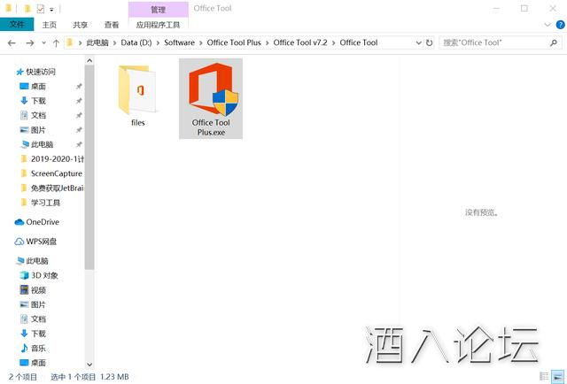Open the recent locations dropdown arrow
The width and height of the screenshot is (567, 384).
click(43, 43)
